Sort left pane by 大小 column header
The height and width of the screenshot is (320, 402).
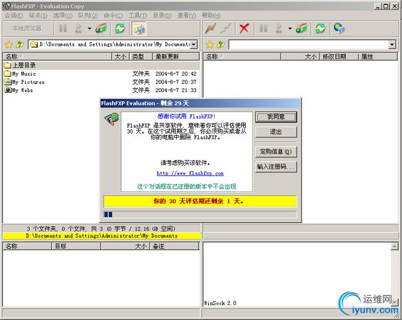(121, 56)
